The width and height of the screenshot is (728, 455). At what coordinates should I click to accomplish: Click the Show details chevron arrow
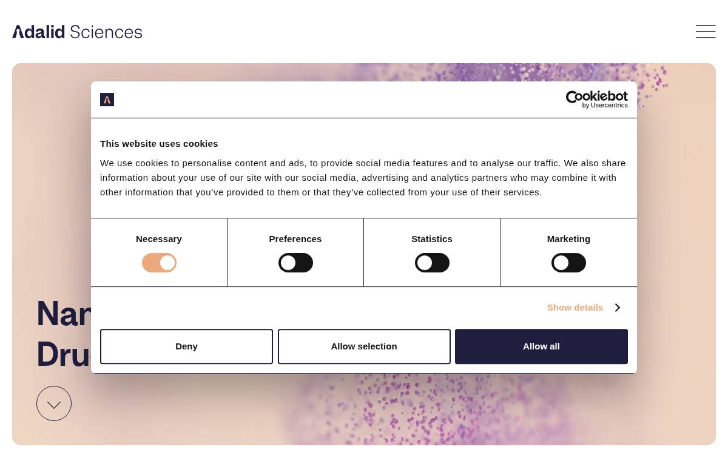coord(617,308)
